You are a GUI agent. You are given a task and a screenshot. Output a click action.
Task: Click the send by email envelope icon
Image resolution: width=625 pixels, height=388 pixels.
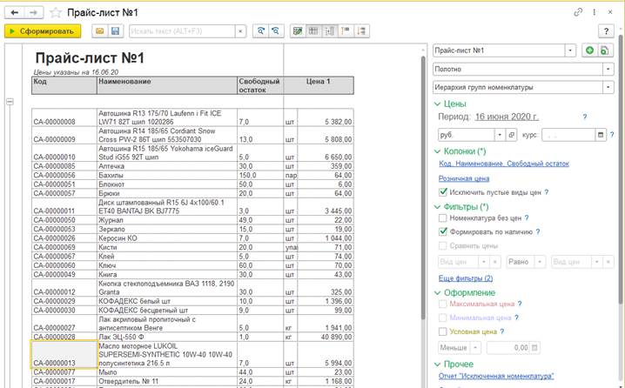click(x=99, y=30)
